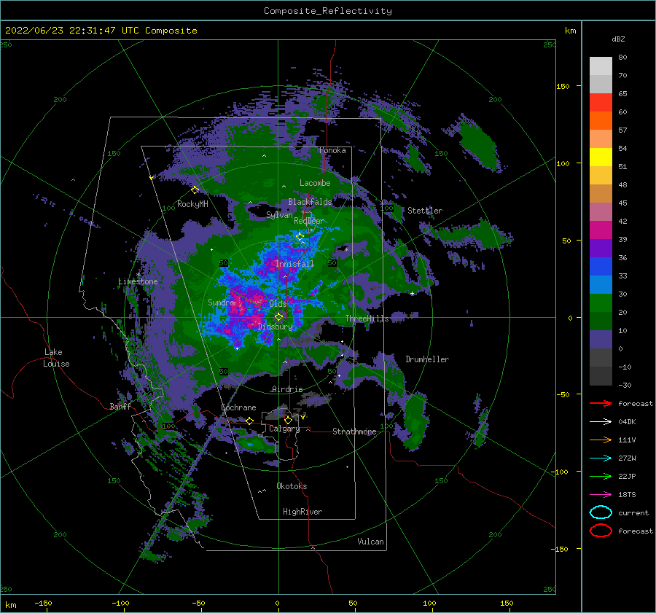Screen dimensions: 656x613
Task: Select the yellow diamond marker above RockyMH
Action: 195,190
